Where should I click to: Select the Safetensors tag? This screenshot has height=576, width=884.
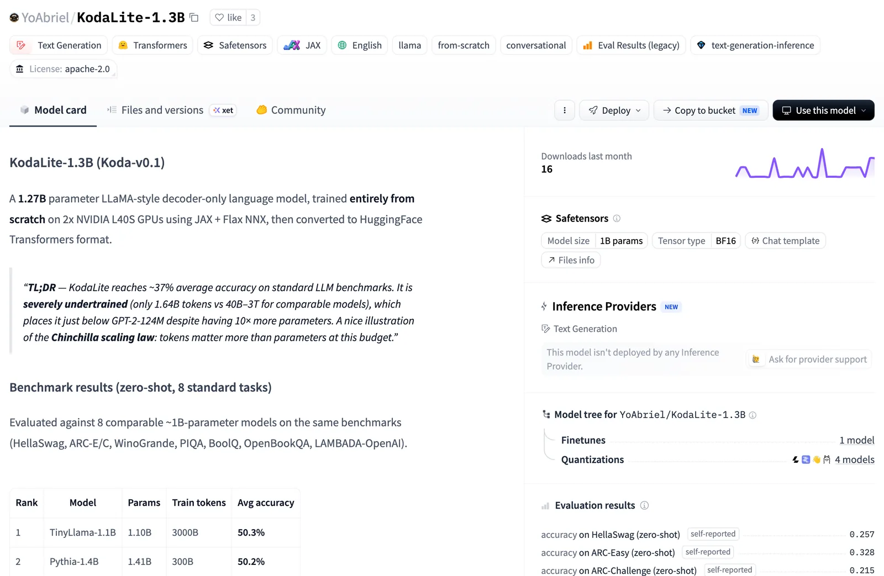tap(235, 45)
